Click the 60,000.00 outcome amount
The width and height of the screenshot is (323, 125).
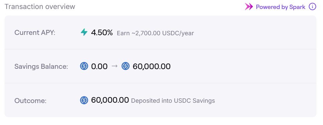(110, 100)
